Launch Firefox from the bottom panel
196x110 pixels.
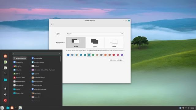(12, 108)
